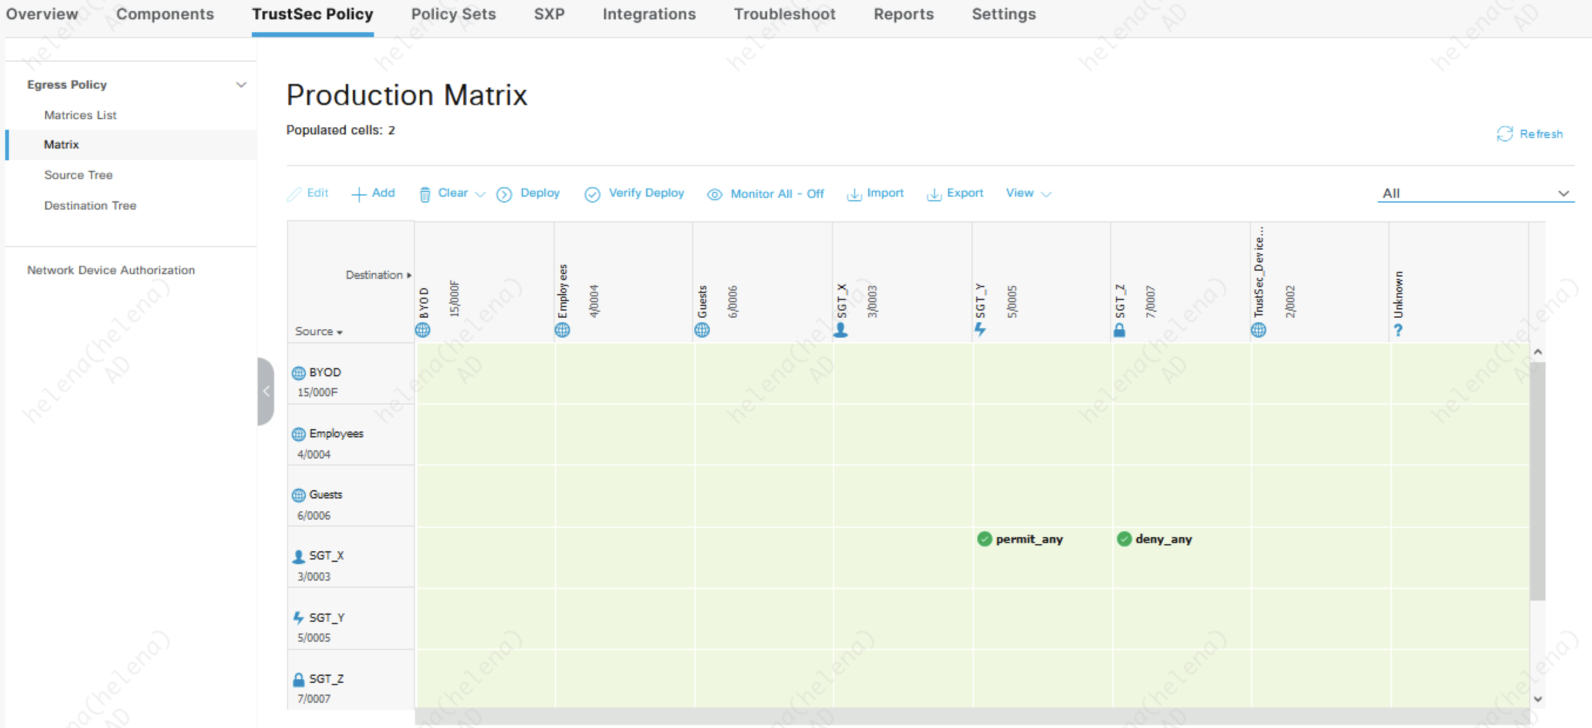Click the lock icon beside SGT_Z row
Viewport: 1592px width, 728px height.
(298, 680)
